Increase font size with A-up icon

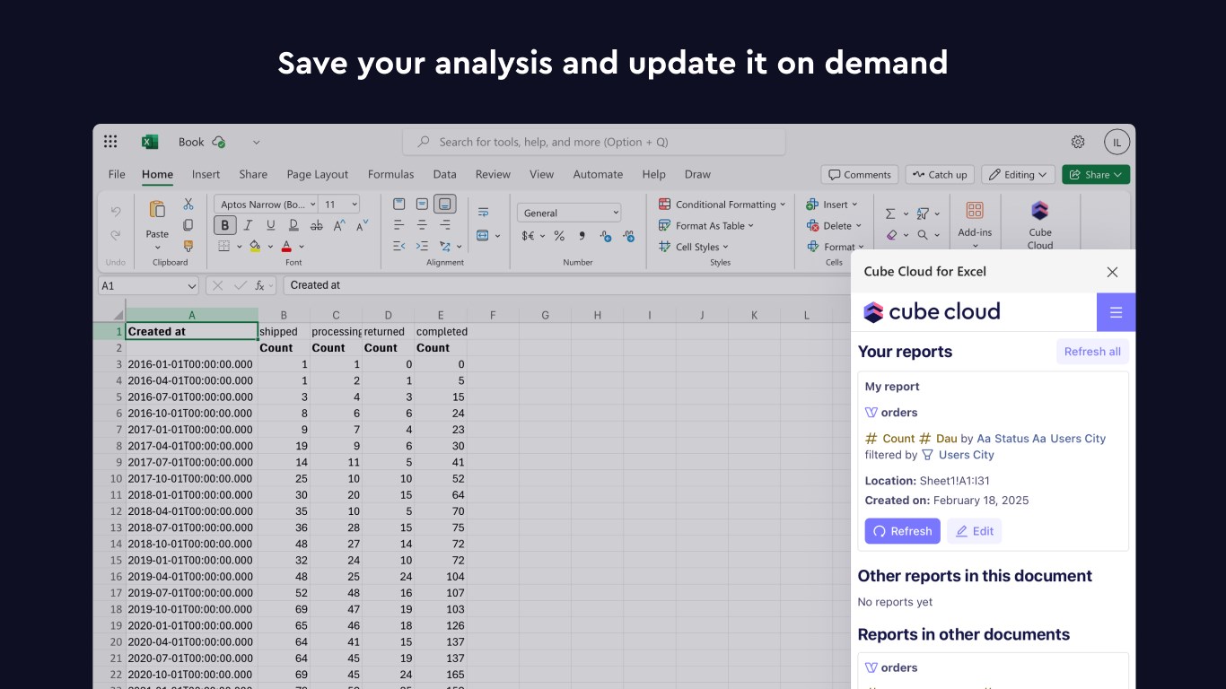(x=340, y=225)
